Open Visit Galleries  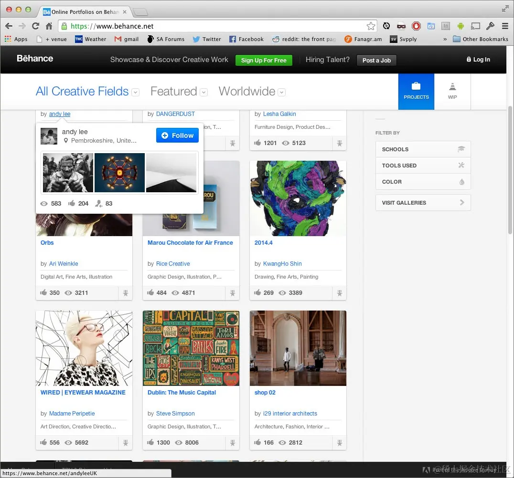pyautogui.click(x=423, y=203)
